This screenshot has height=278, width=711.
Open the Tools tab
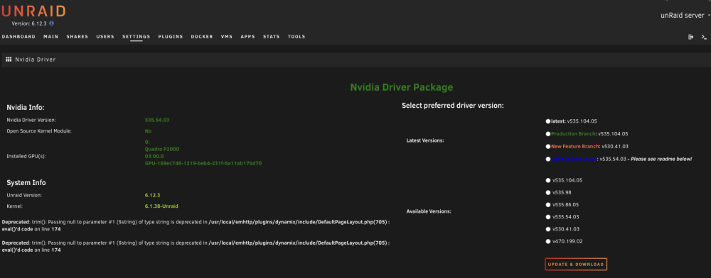296,37
